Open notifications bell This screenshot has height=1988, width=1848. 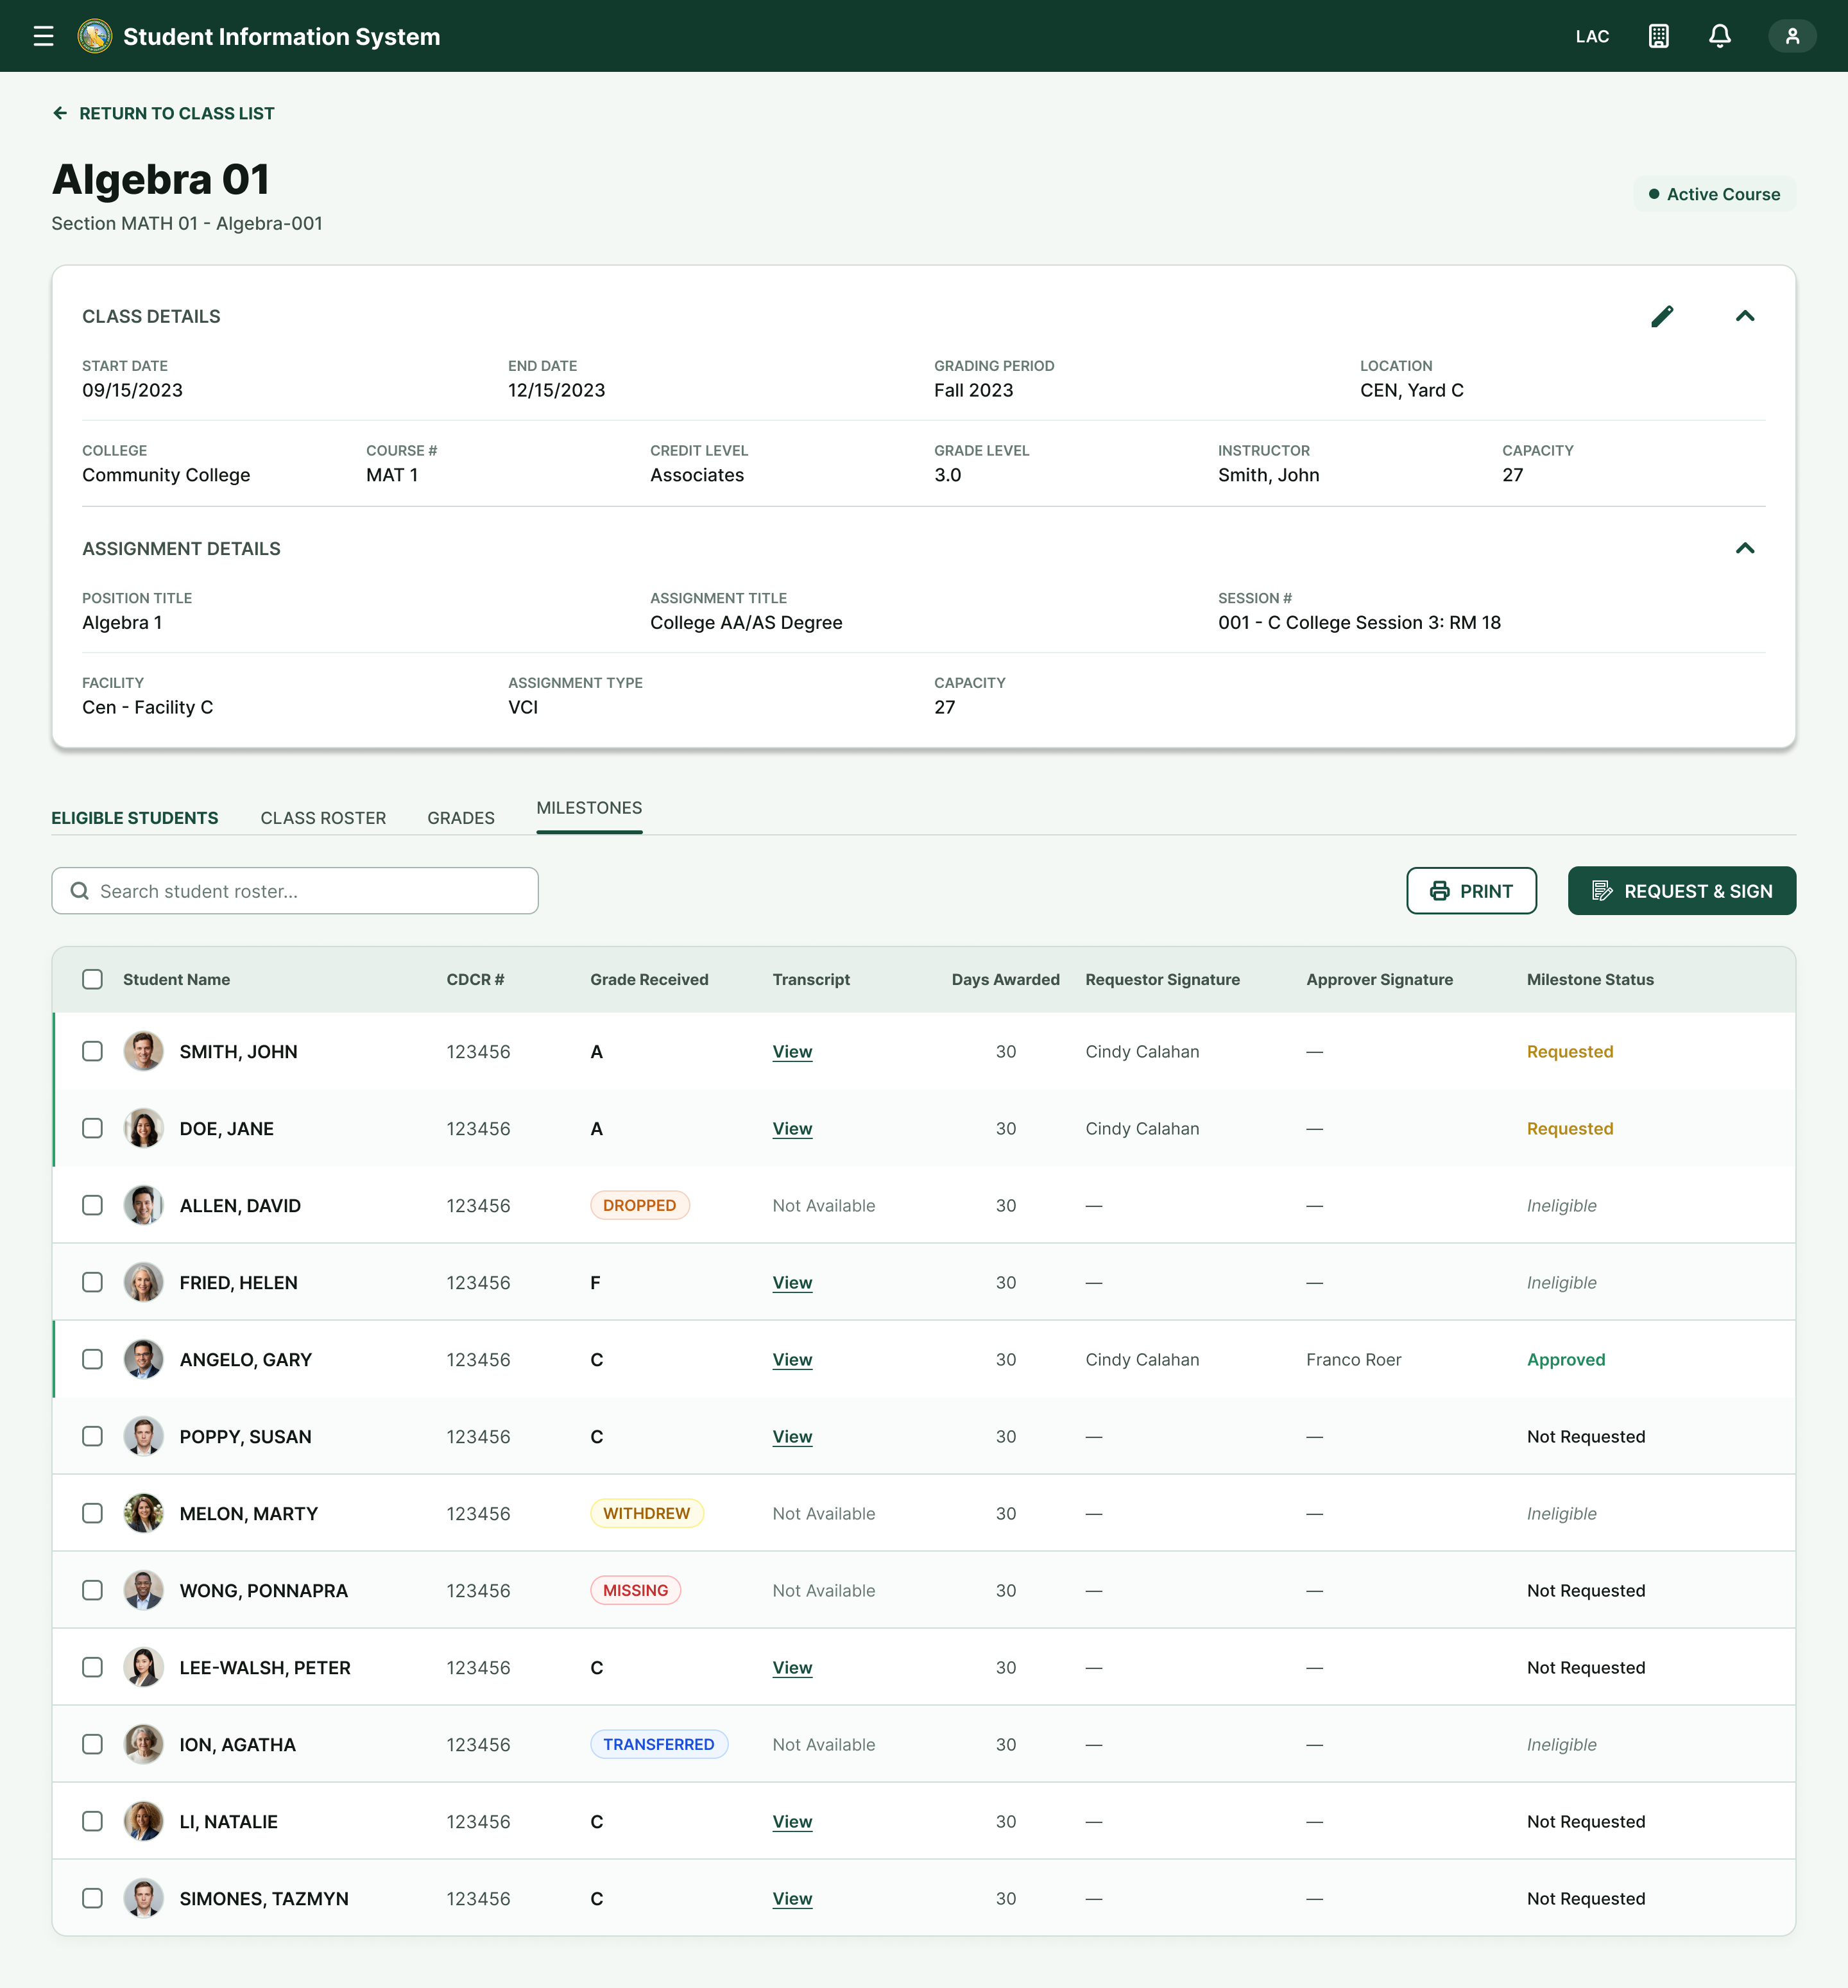click(x=1719, y=36)
